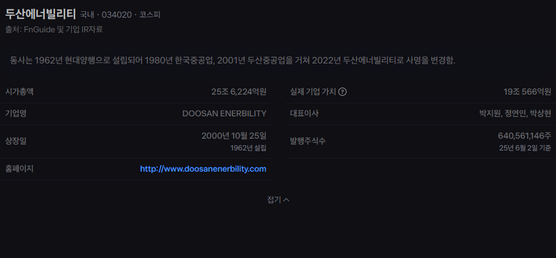The width and height of the screenshot is (556, 258).
Task: Click the 국내 category label
Action: 87,15
